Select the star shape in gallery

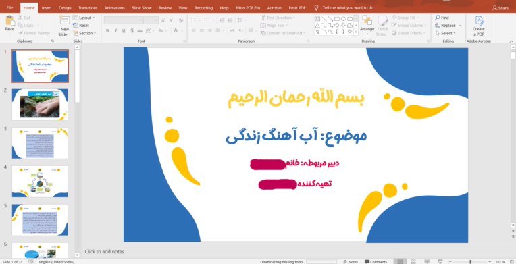349,32
